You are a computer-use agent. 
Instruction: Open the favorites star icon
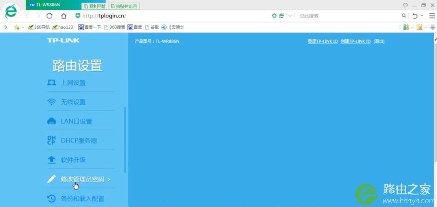point(17,27)
